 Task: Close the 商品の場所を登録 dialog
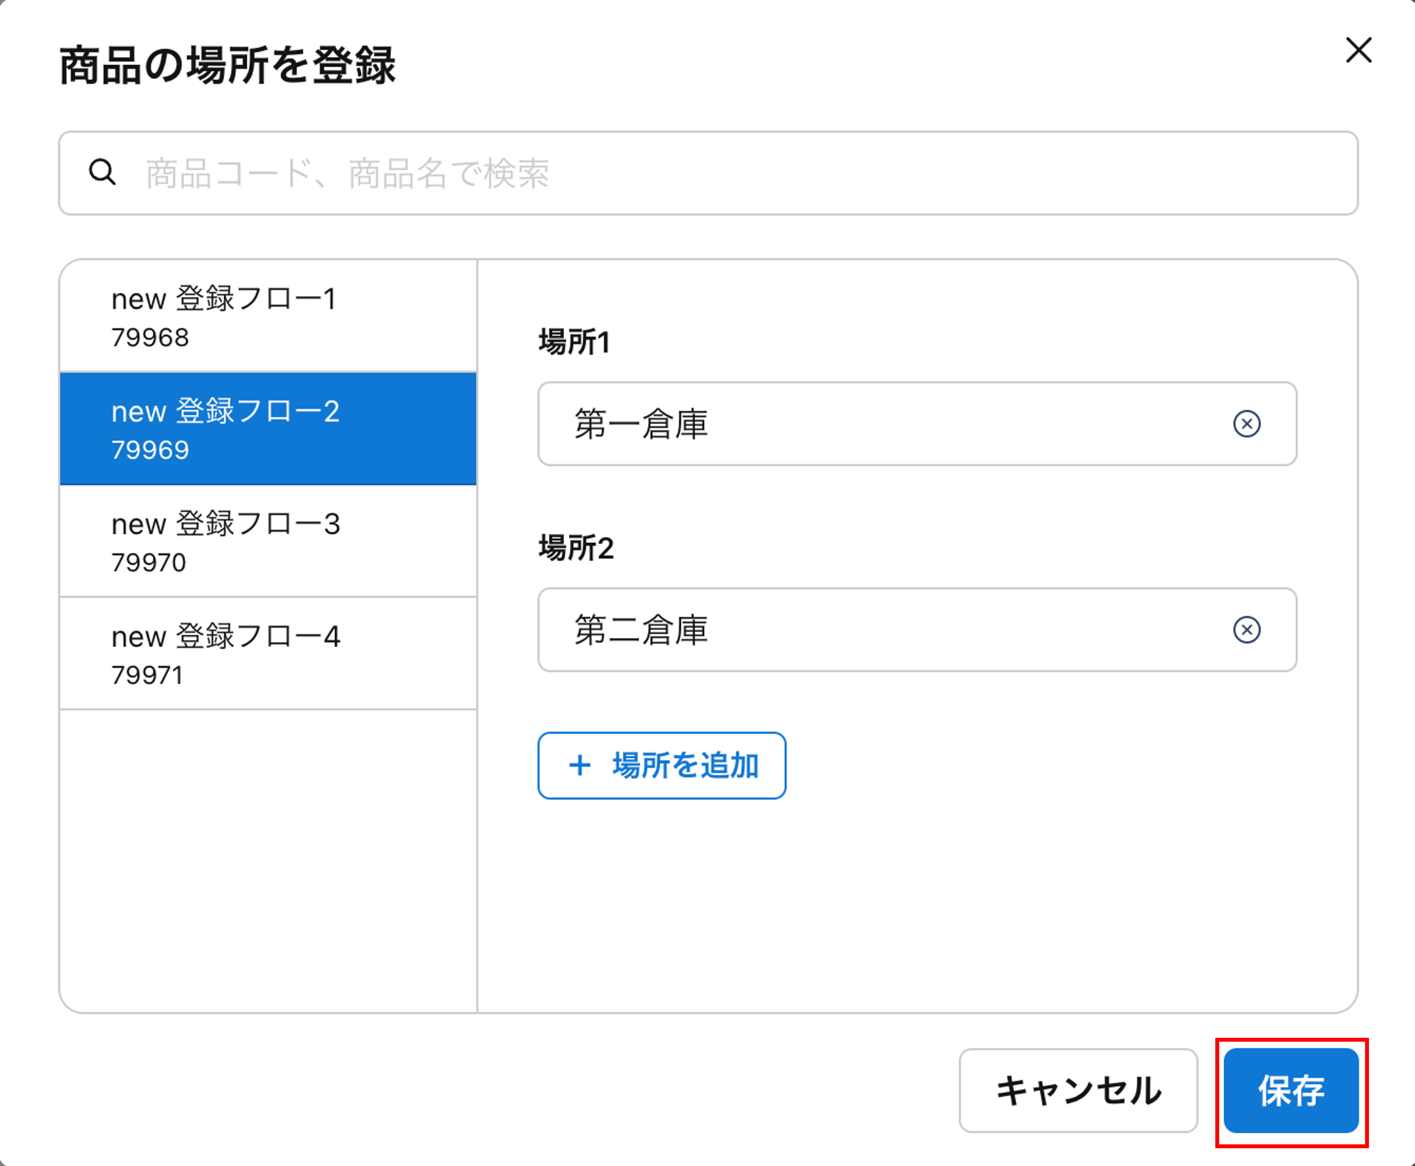point(1358,51)
